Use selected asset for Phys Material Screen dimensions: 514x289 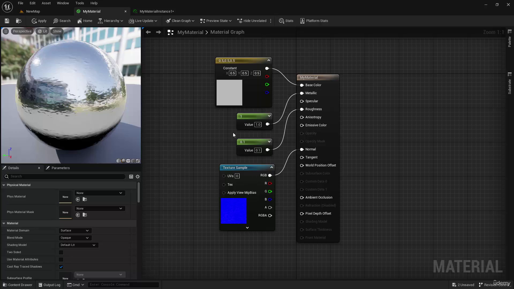(78, 200)
